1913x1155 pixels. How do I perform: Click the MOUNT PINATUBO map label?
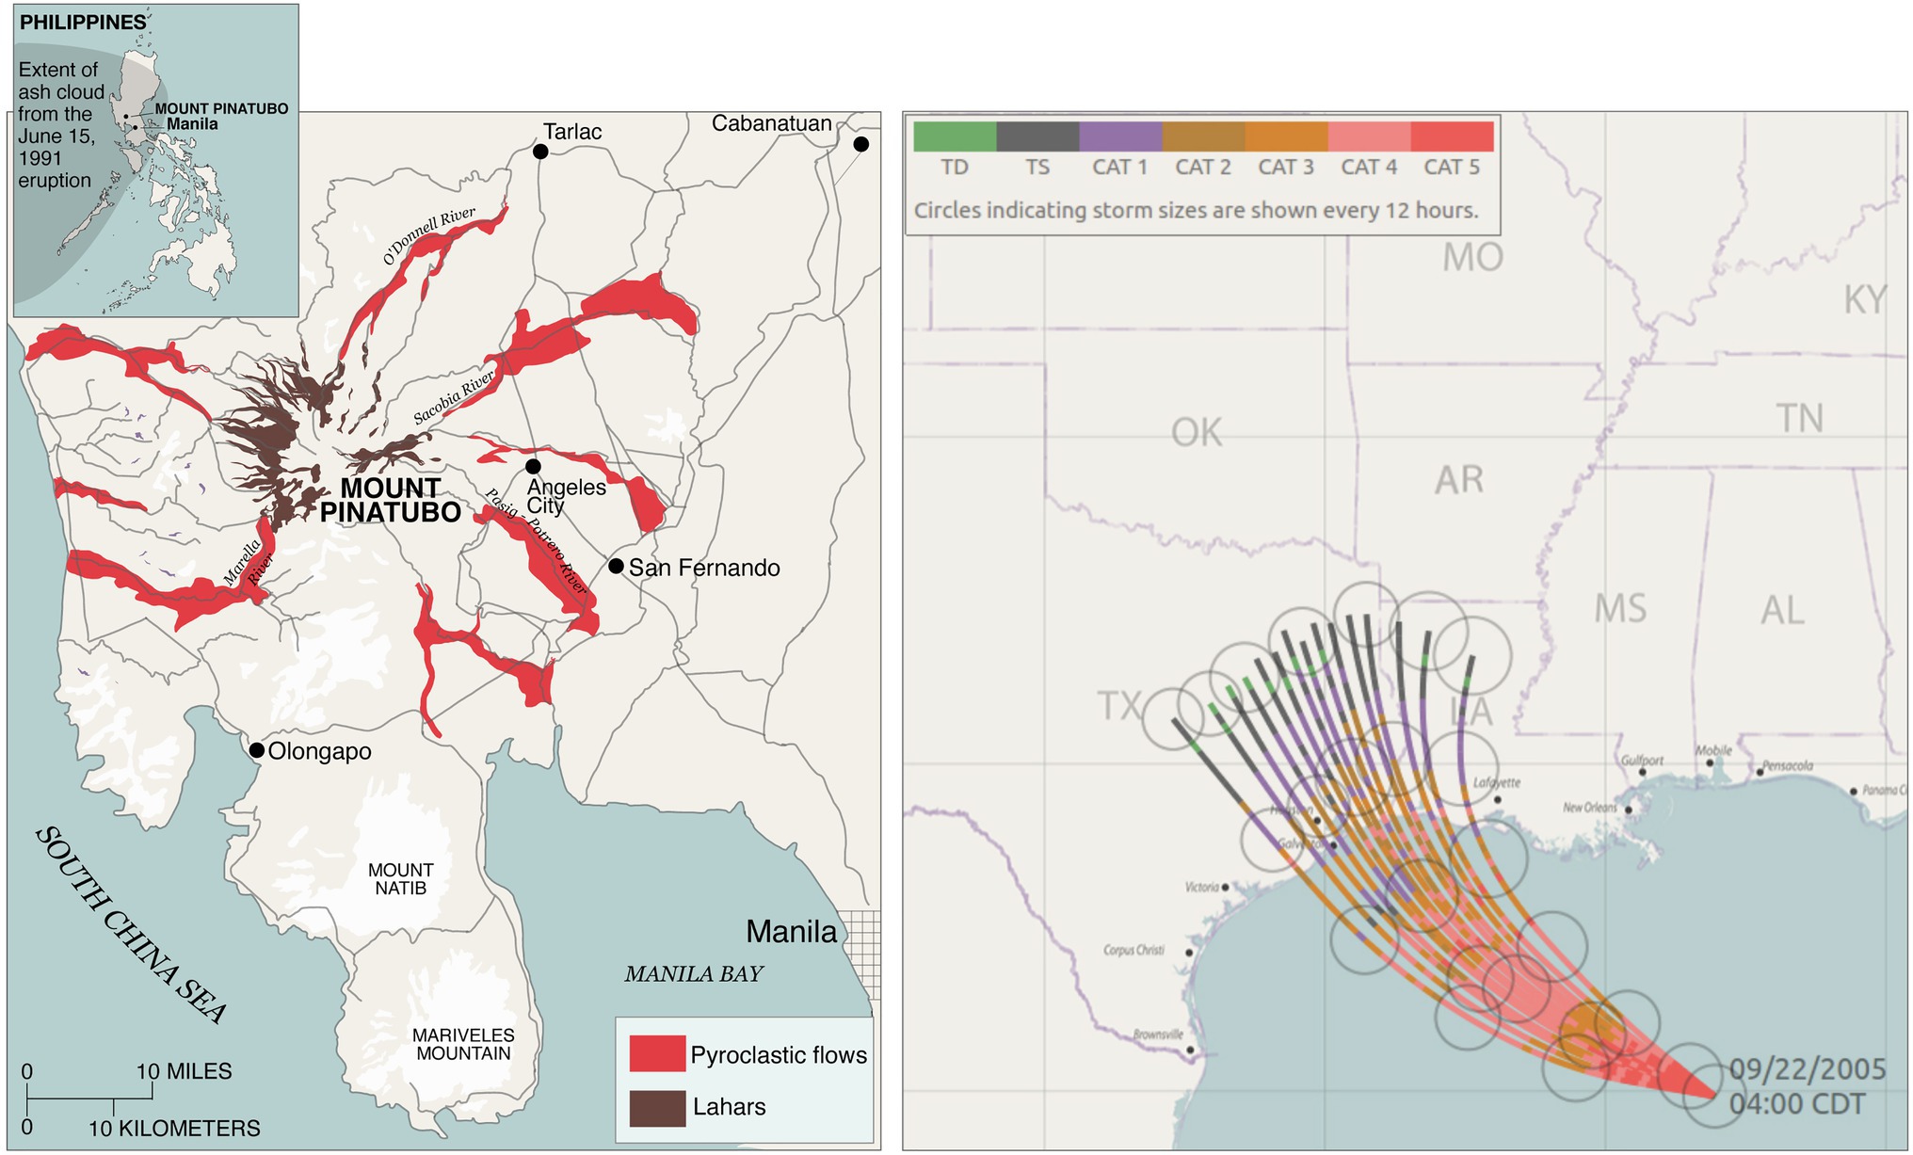(390, 500)
